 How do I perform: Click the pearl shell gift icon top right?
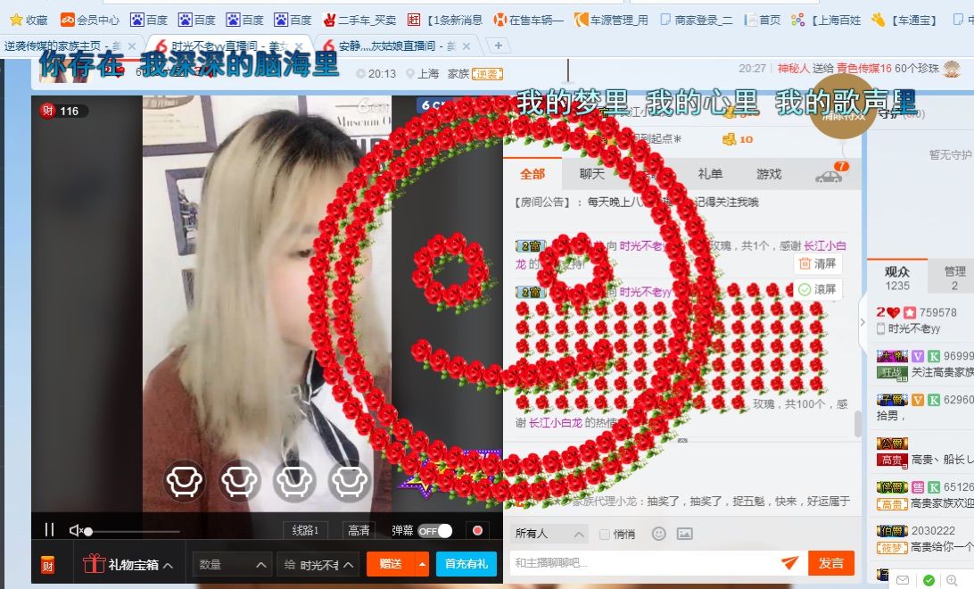click(x=952, y=69)
